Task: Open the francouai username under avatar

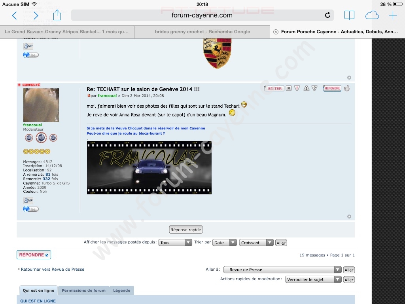Action: pos(32,125)
